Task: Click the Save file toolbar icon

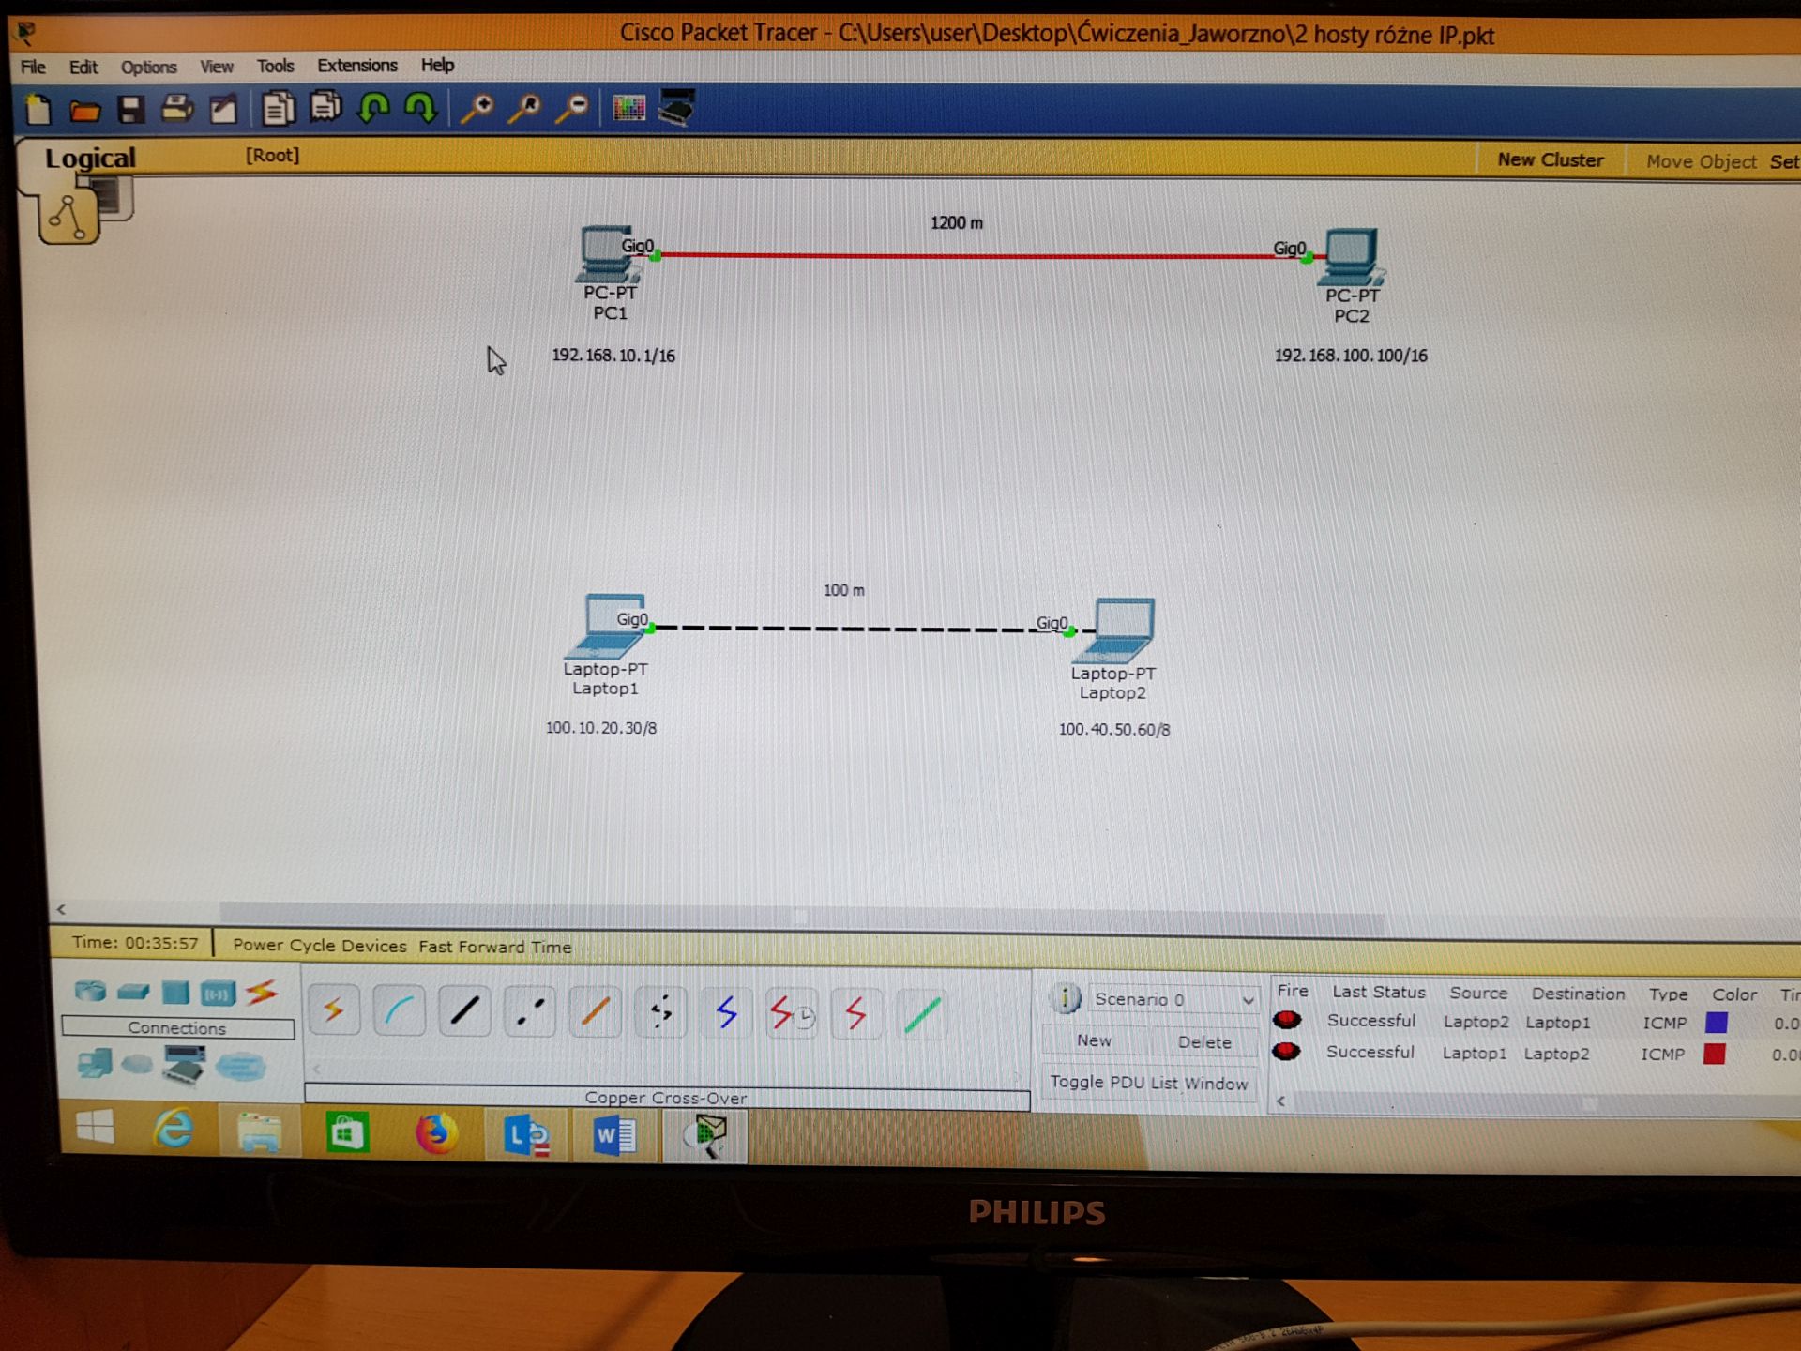Action: click(x=131, y=110)
